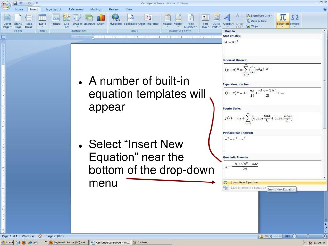This screenshot has width=328, height=246.
Task: Click the zoom in plus button
Action: pos(325,236)
